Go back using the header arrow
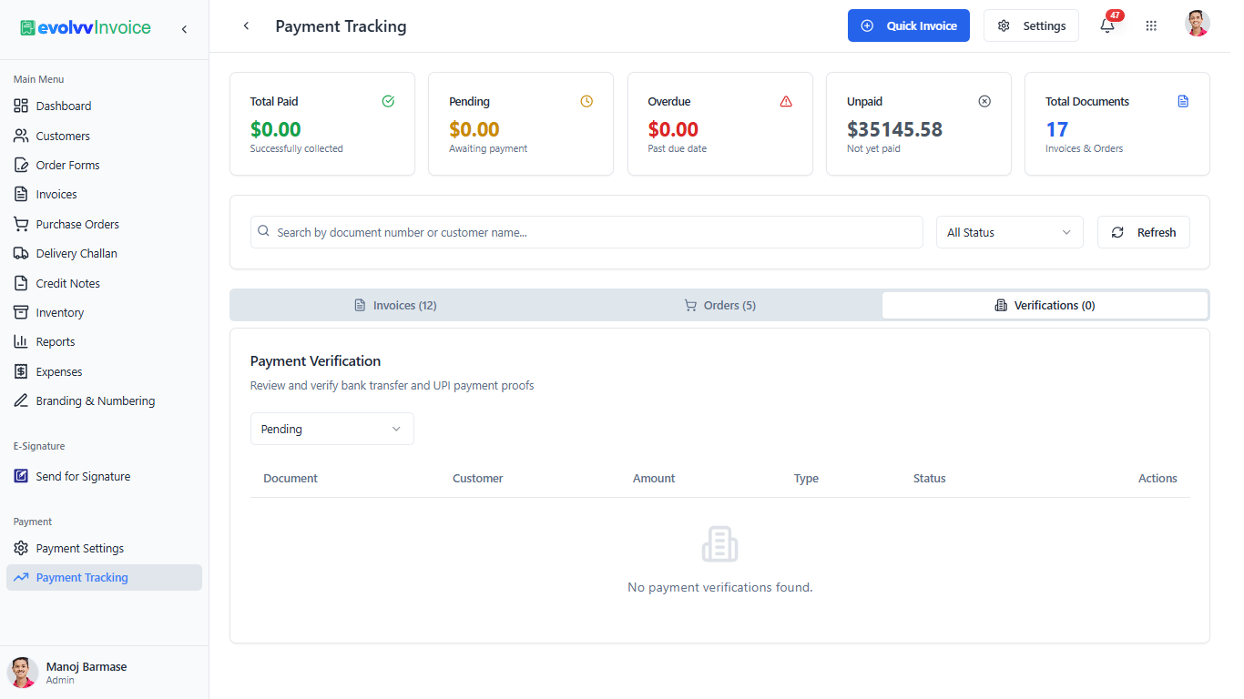This screenshot has height=699, width=1244. [246, 25]
